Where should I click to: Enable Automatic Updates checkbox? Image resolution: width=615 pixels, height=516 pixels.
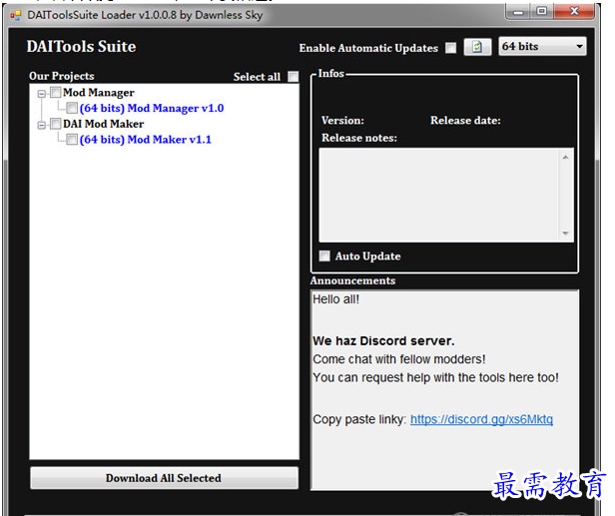pos(450,48)
